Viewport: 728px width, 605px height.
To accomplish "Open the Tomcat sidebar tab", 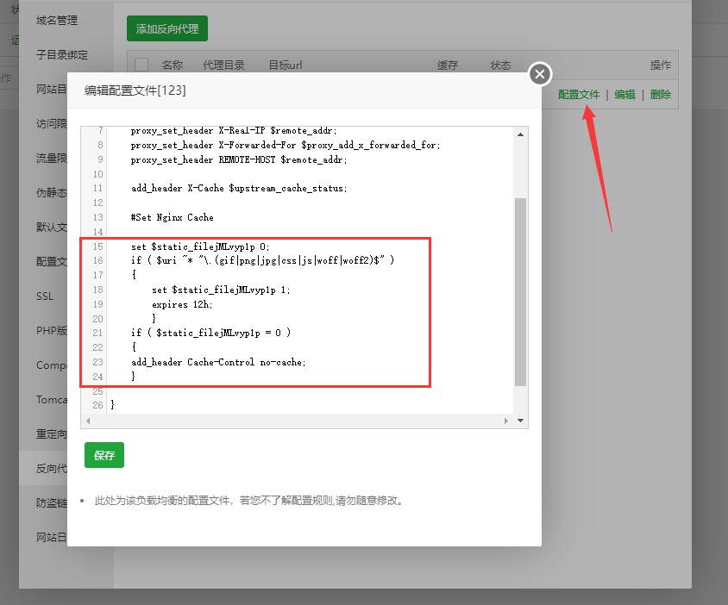I will 51,400.
